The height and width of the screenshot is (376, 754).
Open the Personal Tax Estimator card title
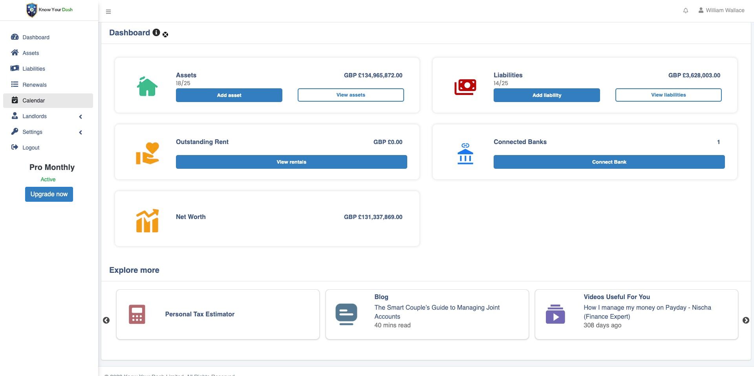pyautogui.click(x=199, y=314)
